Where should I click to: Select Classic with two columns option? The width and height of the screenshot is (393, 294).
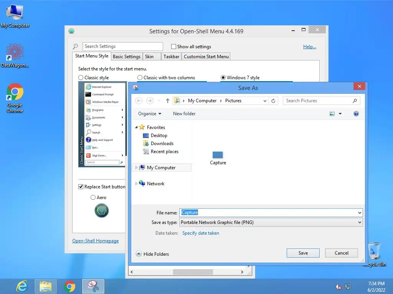click(x=140, y=77)
